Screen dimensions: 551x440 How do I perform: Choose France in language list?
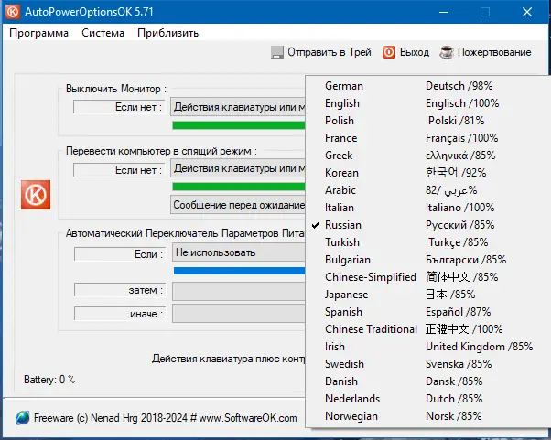click(x=428, y=138)
